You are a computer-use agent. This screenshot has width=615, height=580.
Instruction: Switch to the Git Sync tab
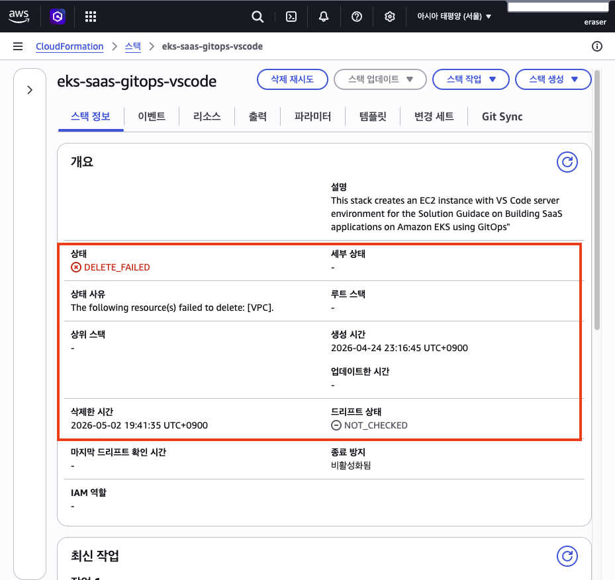click(502, 116)
